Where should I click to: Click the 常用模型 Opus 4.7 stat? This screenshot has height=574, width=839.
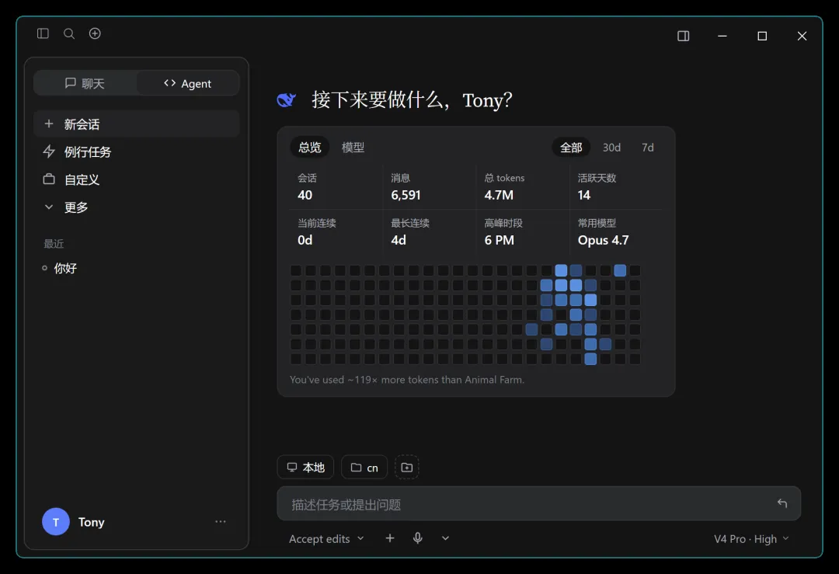[x=616, y=231]
